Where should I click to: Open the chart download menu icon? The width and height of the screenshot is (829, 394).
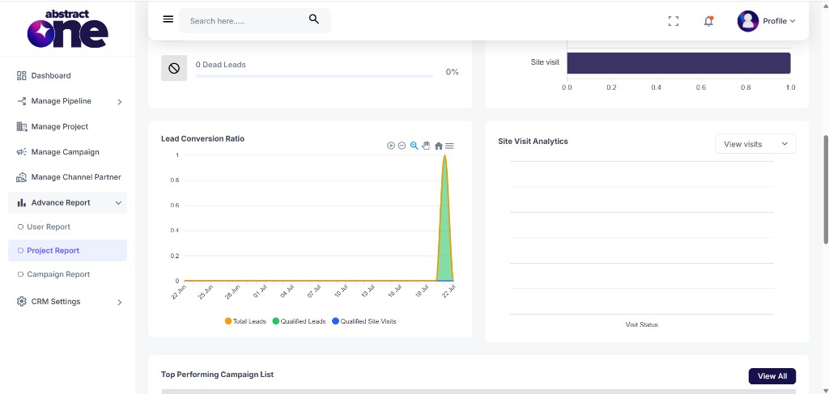tap(449, 146)
